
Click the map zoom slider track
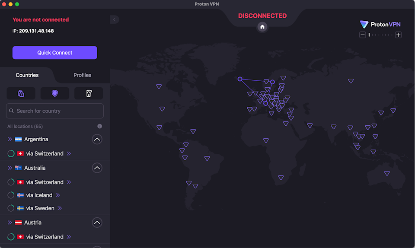click(381, 35)
